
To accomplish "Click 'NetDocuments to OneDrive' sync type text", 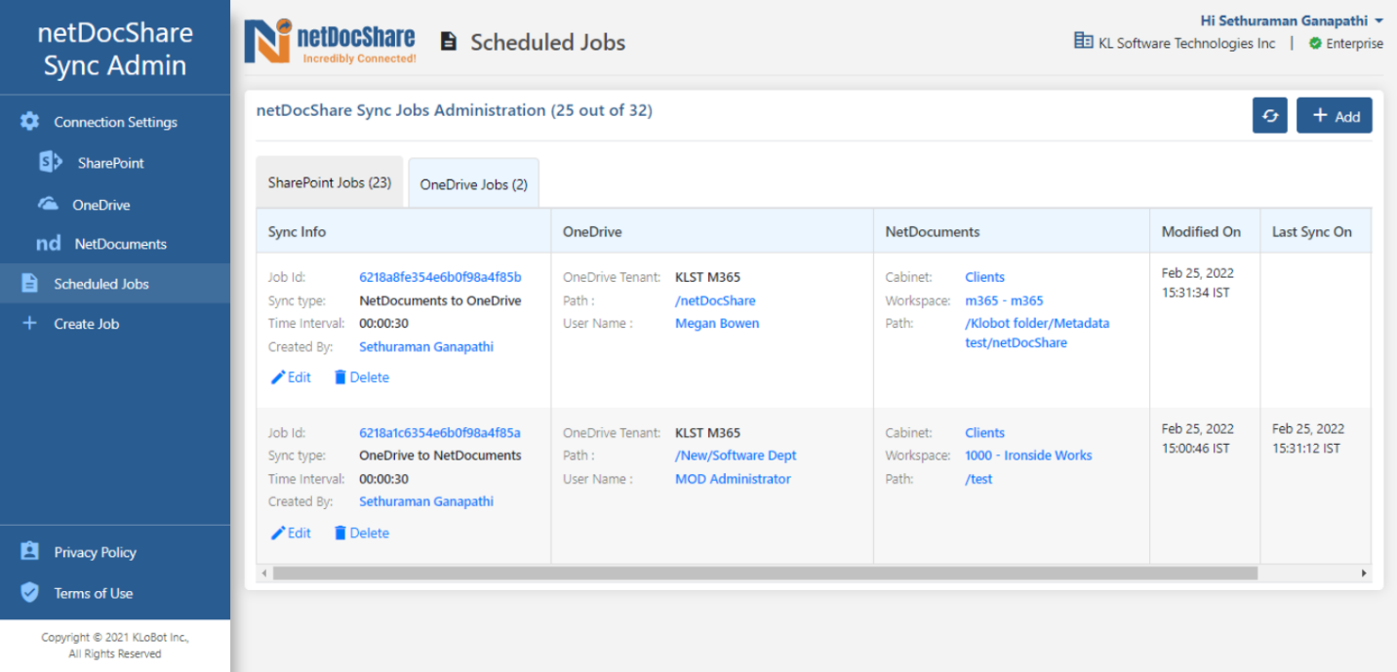I will 440,300.
